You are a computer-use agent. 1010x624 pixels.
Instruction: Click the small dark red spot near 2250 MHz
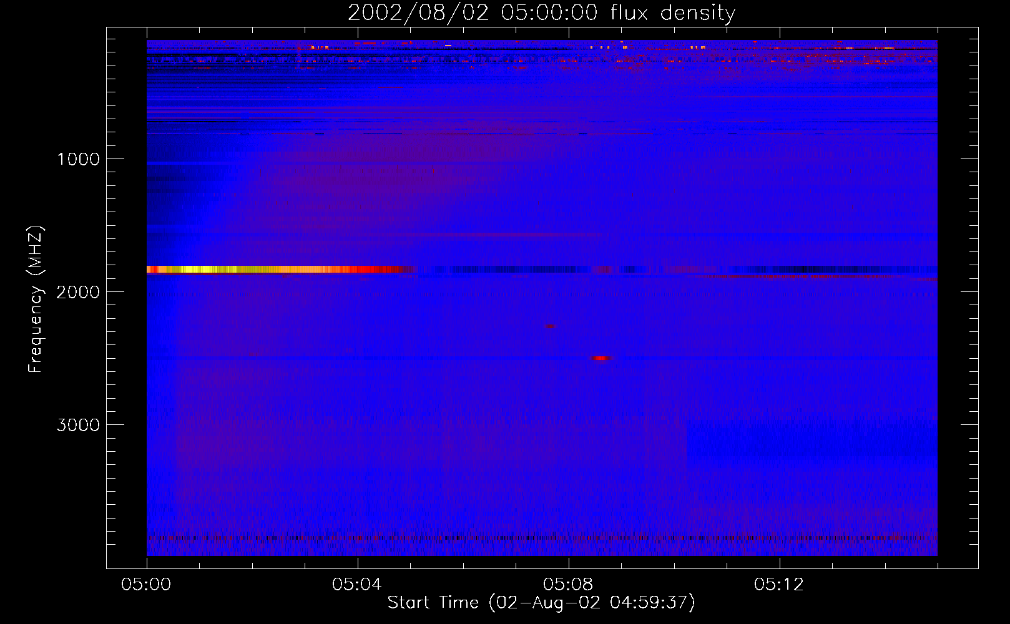[550, 326]
